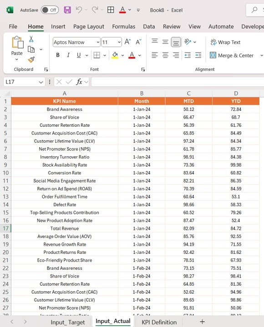264x327 pixels.
Task: Click the Insert Function fx icon
Action: [x=79, y=82]
